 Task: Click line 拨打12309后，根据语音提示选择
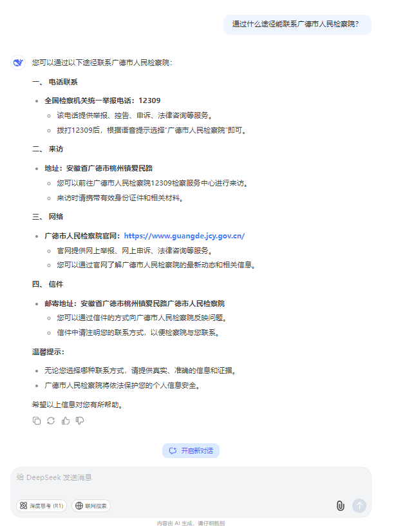(152, 130)
